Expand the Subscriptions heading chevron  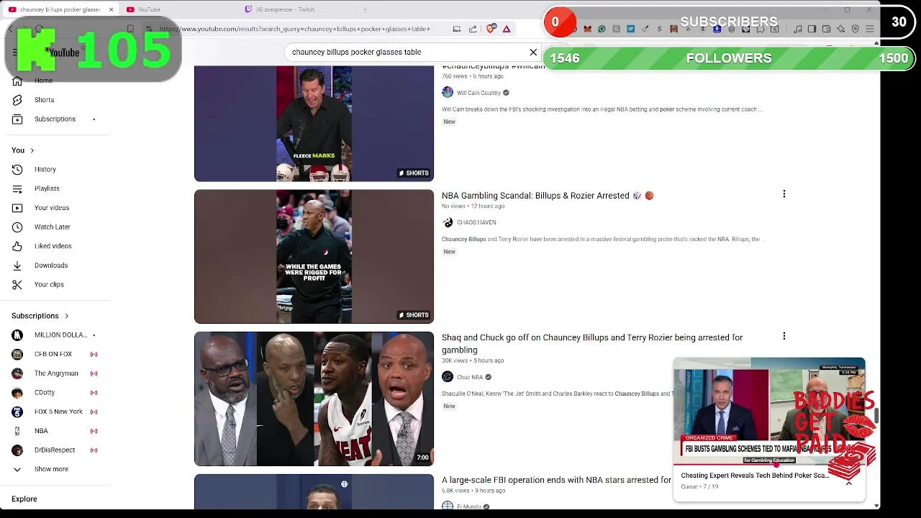pyautogui.click(x=66, y=316)
